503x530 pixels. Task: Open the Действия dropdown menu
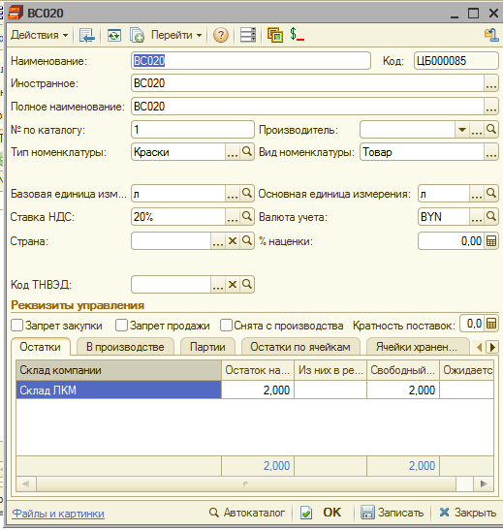click(39, 35)
